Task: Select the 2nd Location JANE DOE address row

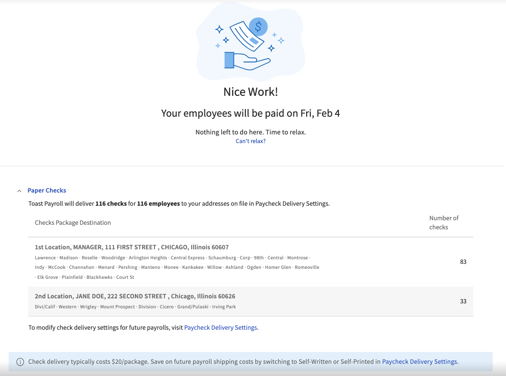Action: [x=135, y=296]
